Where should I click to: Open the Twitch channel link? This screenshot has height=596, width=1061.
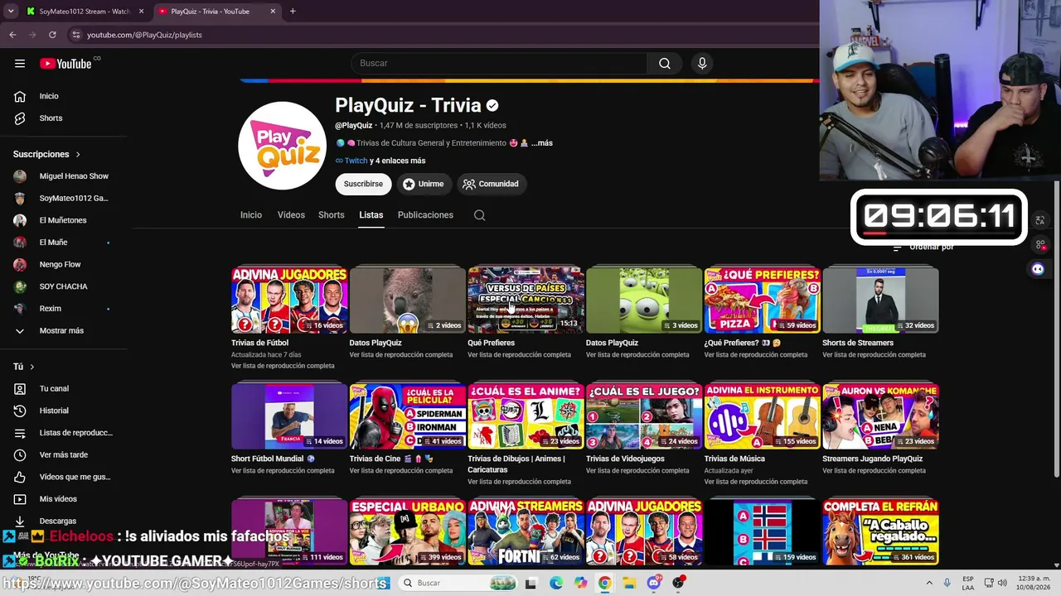(x=356, y=161)
